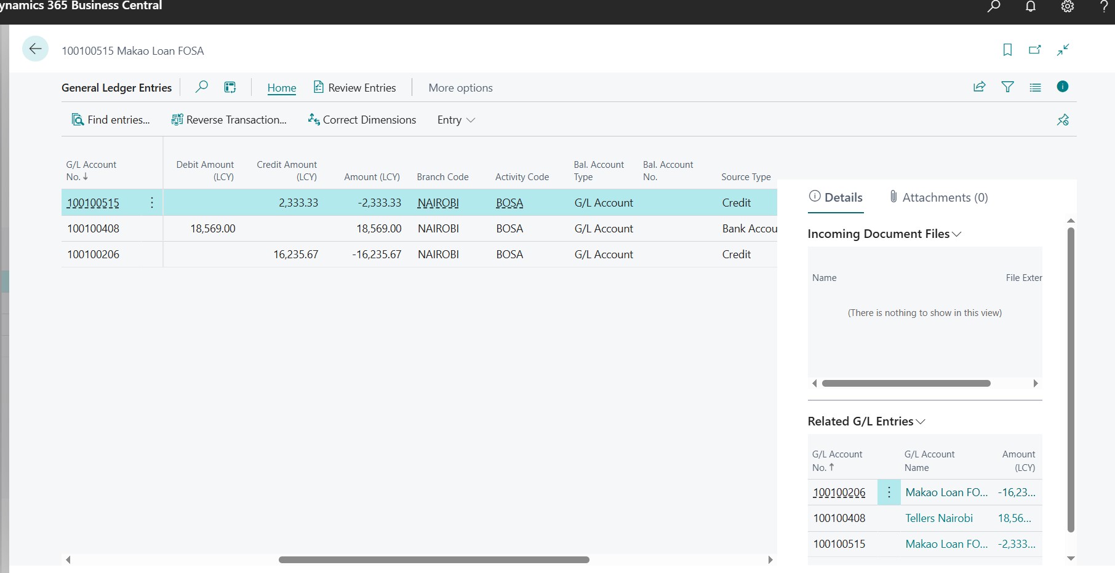Toggle the FactBox information pane icon

coord(1062,87)
